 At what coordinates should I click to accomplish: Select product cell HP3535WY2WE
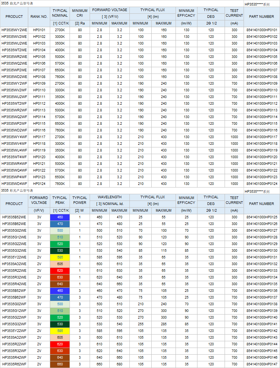14,30
